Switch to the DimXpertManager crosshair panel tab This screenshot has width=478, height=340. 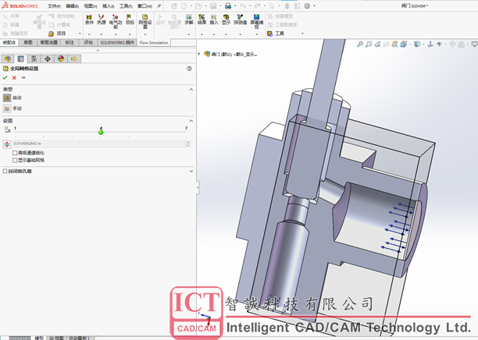(x=48, y=58)
